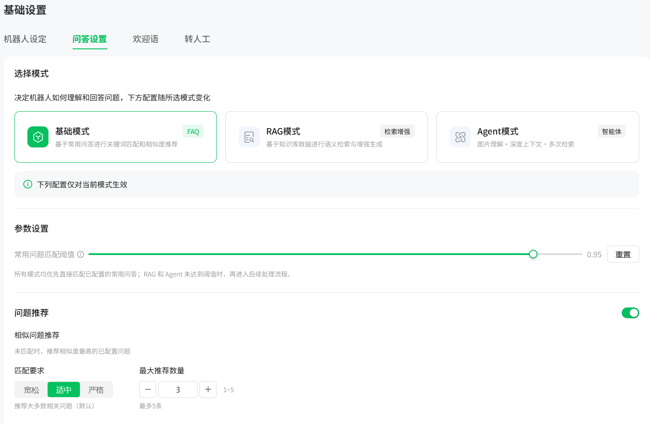Choose the 适中 matching option
650x424 pixels.
(64, 389)
